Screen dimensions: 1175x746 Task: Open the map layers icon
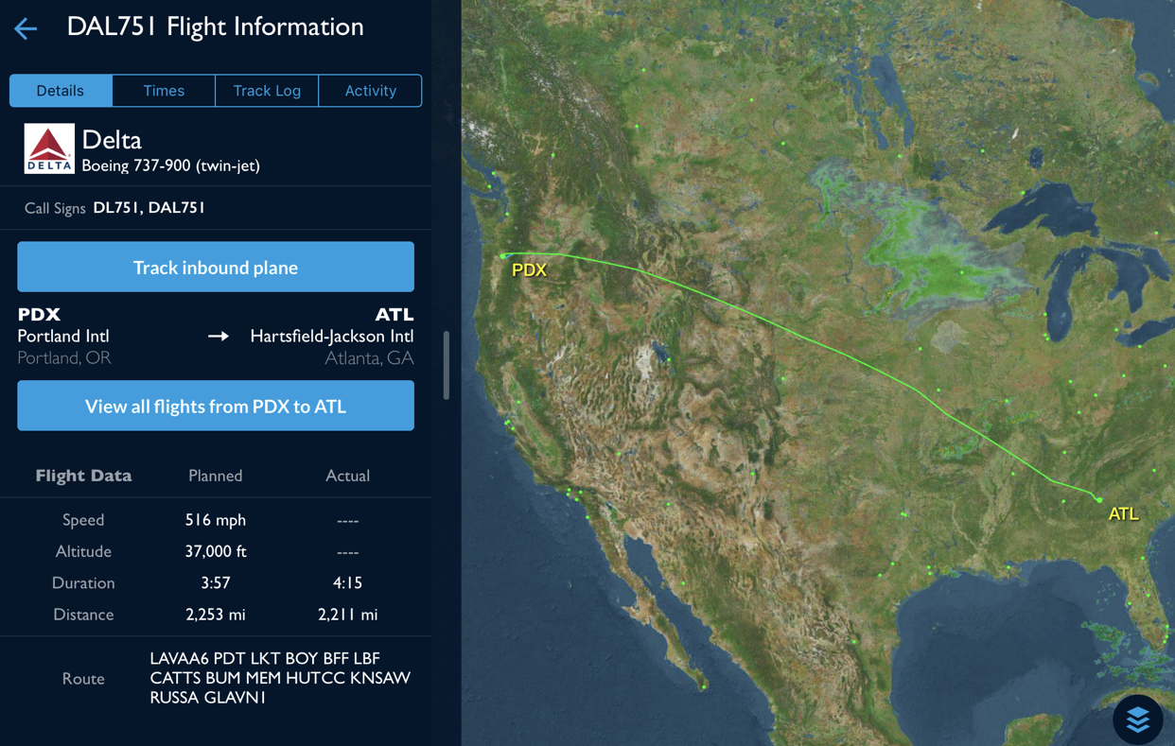point(1137,719)
